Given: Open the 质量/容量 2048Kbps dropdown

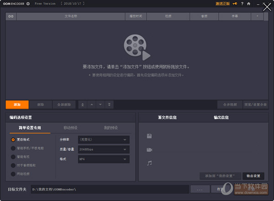Looking at the screenshot, I should pos(104,149).
